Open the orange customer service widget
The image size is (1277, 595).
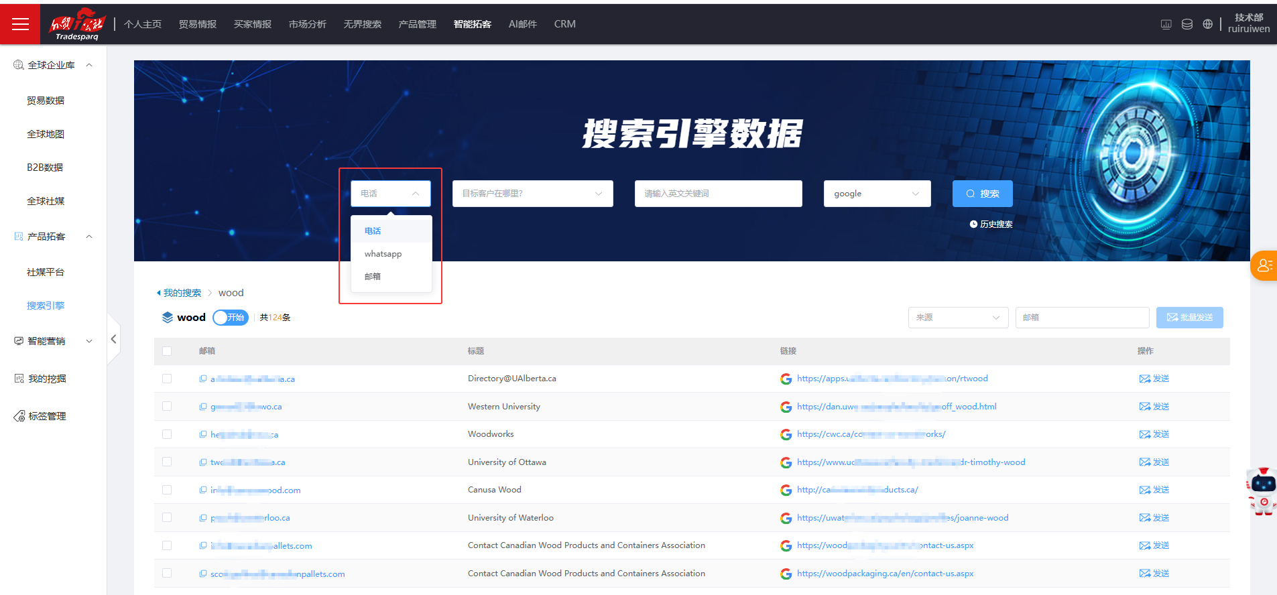point(1264,265)
